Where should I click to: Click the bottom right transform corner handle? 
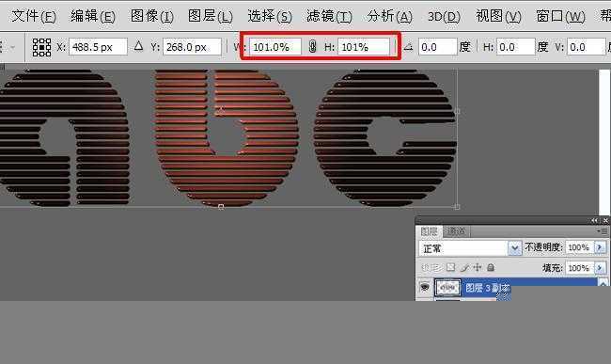(x=457, y=207)
